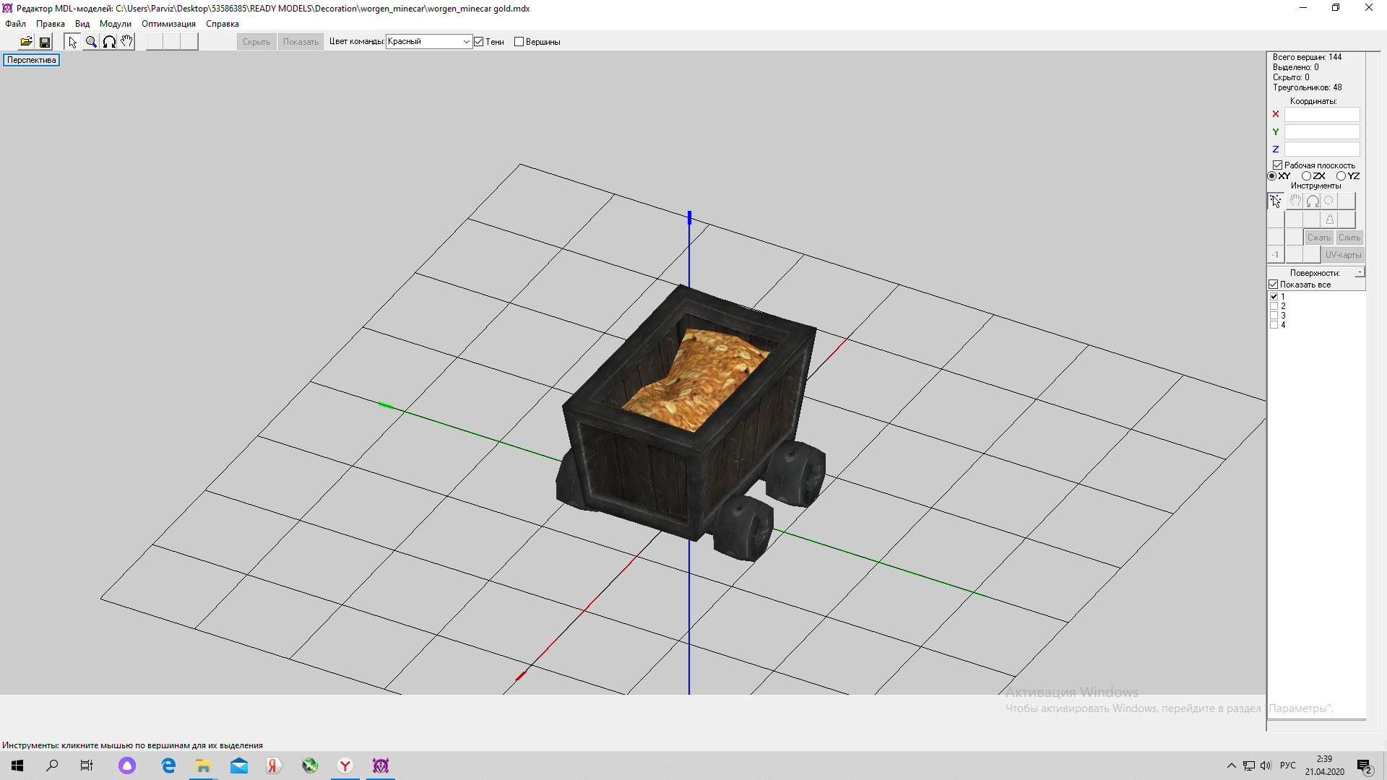Click the Перспектива view button
Screen dimensions: 1387x780
click(31, 60)
